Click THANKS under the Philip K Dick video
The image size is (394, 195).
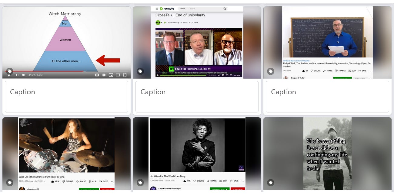click(x=340, y=71)
